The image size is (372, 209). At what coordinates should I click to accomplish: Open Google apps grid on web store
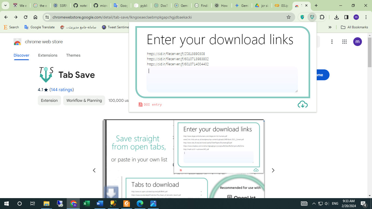[344, 42]
